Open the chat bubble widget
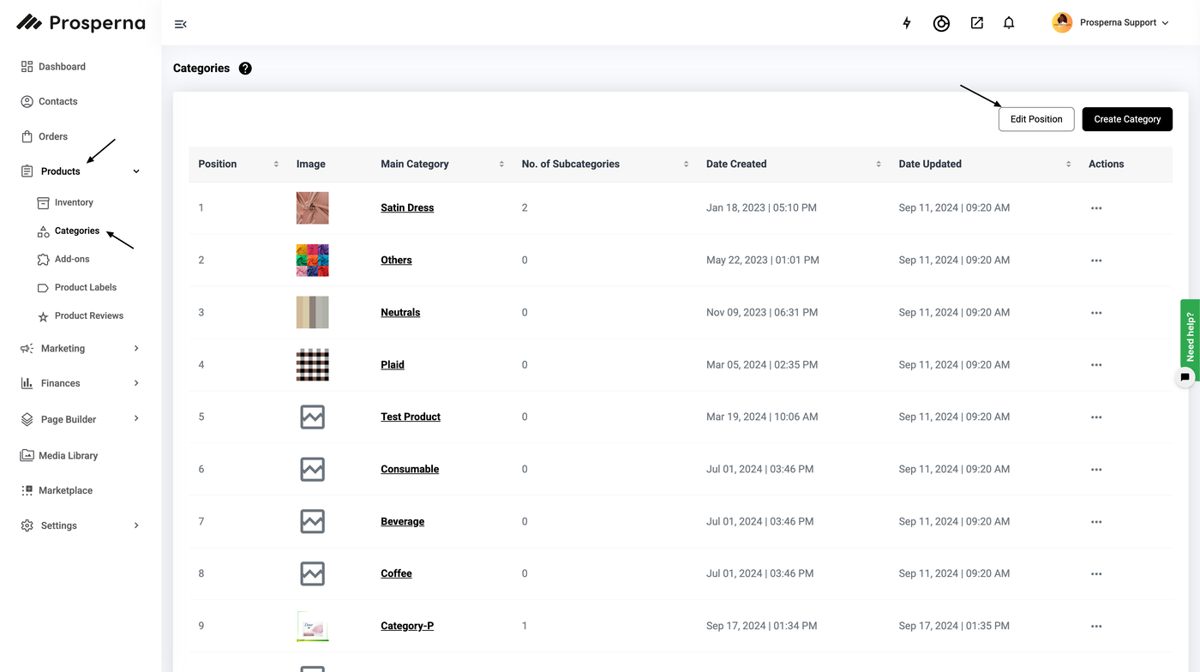The width and height of the screenshot is (1200, 672). point(1185,377)
